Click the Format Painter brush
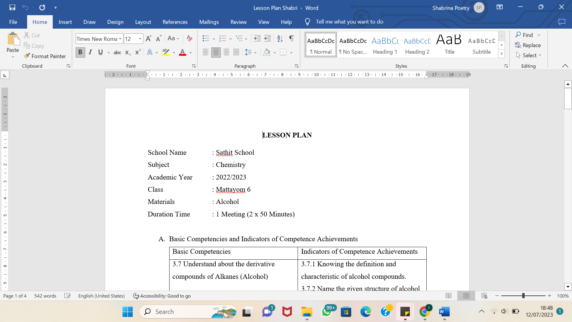 pyautogui.click(x=27, y=56)
